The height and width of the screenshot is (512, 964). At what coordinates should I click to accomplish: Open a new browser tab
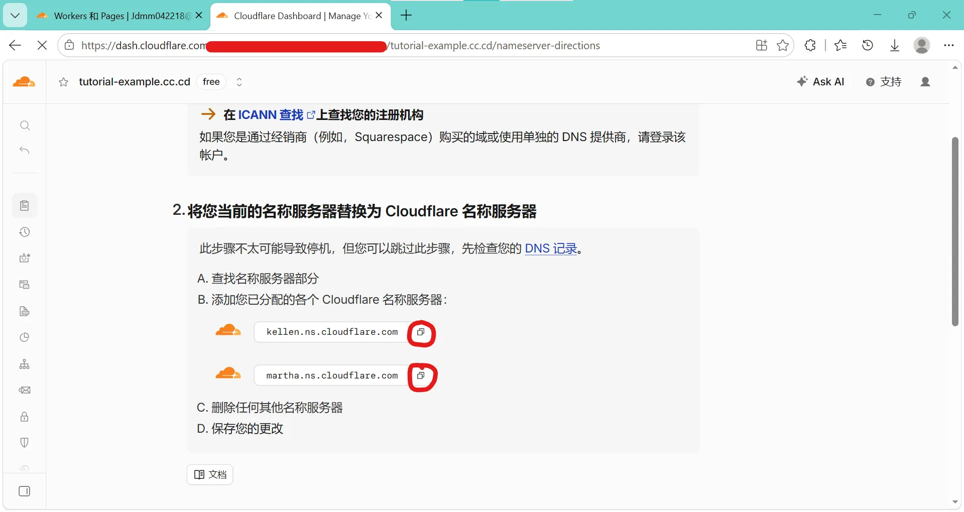coord(406,16)
